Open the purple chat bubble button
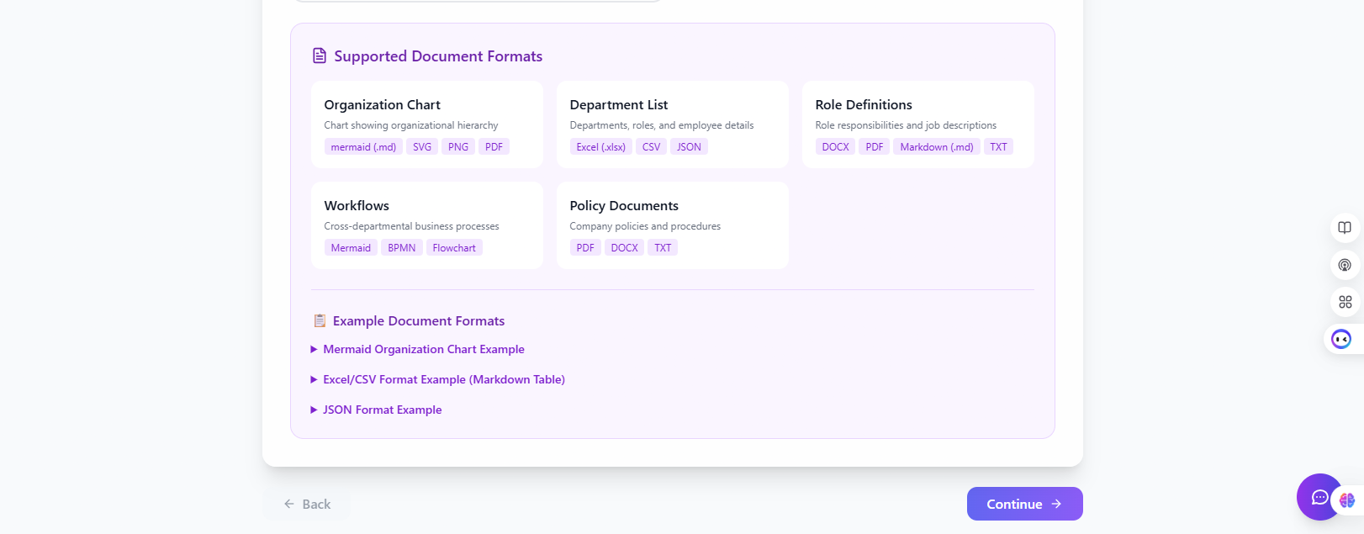The height and width of the screenshot is (534, 1364). (1319, 497)
